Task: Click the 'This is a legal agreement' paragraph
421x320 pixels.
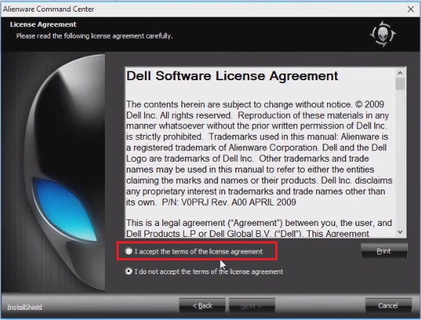Action: [x=259, y=228]
